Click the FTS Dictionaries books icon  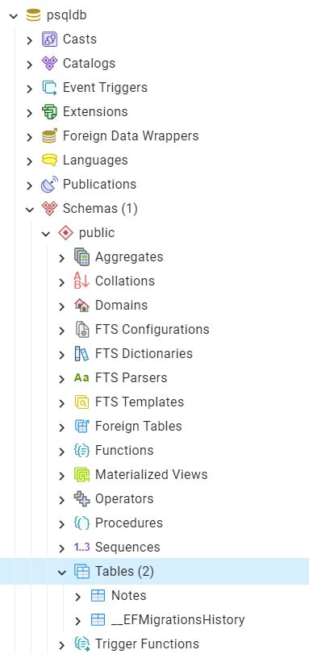[x=81, y=354]
